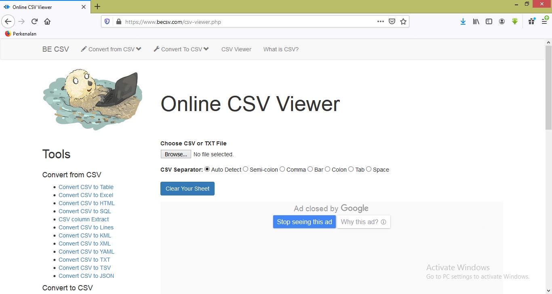Open a new tab with plus icon
The image size is (552, 294).
click(x=97, y=6)
